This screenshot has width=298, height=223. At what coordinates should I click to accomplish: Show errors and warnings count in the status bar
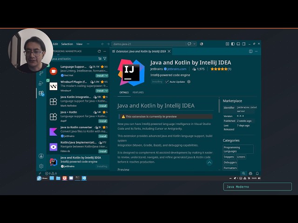pyautogui.click(x=51, y=173)
